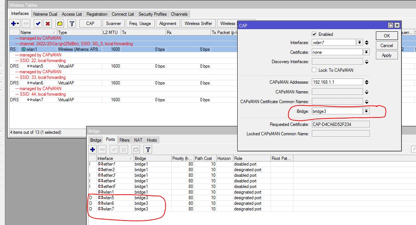416x225 pixels.
Task: Click the Apply button in CAP dialog
Action: coord(386,55)
